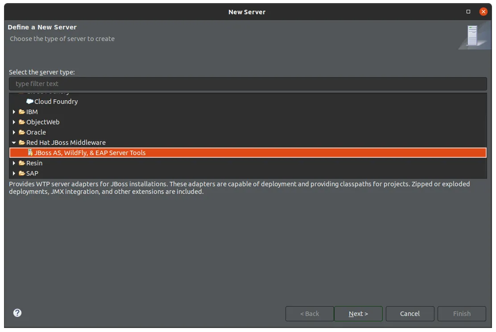Click the disabled Back button
Viewport: 496px width, 332px height.
310,314
